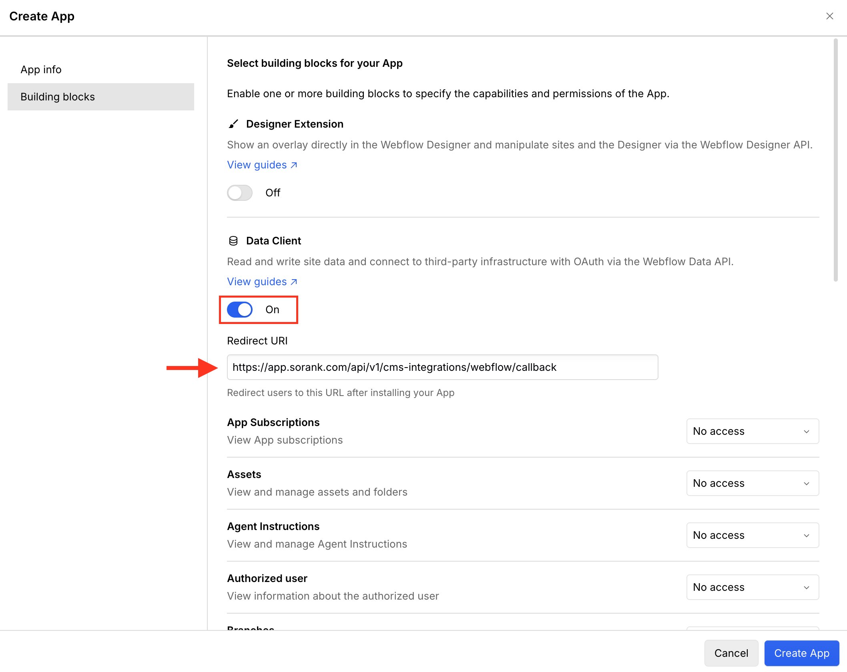Open View guides under Designer Extension
Viewport: 847px width, 672px height.
pyautogui.click(x=262, y=165)
